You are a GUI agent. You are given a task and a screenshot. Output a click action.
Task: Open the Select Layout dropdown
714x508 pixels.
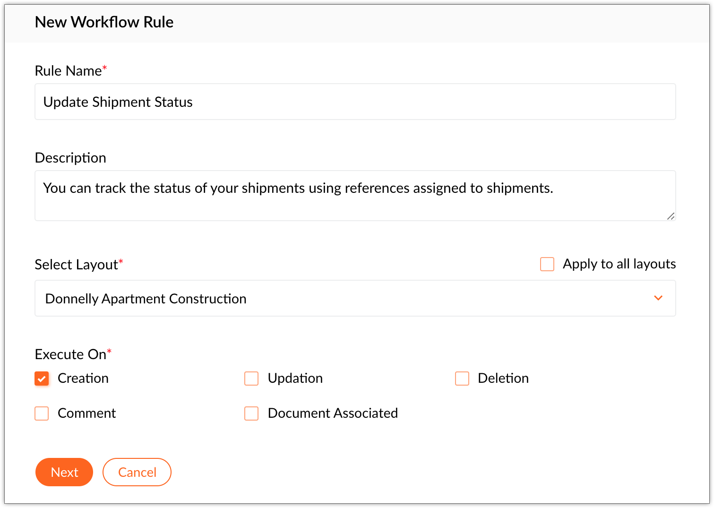point(354,299)
